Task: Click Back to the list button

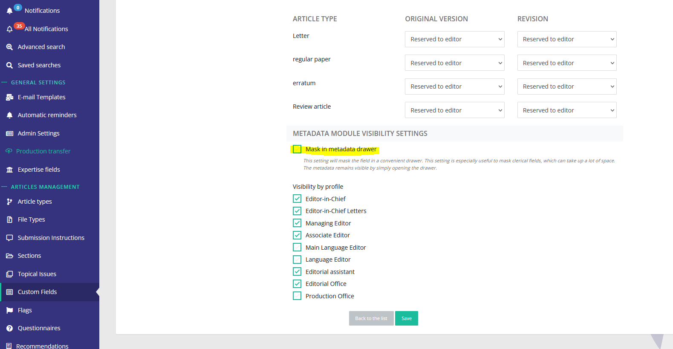Action: [371, 318]
